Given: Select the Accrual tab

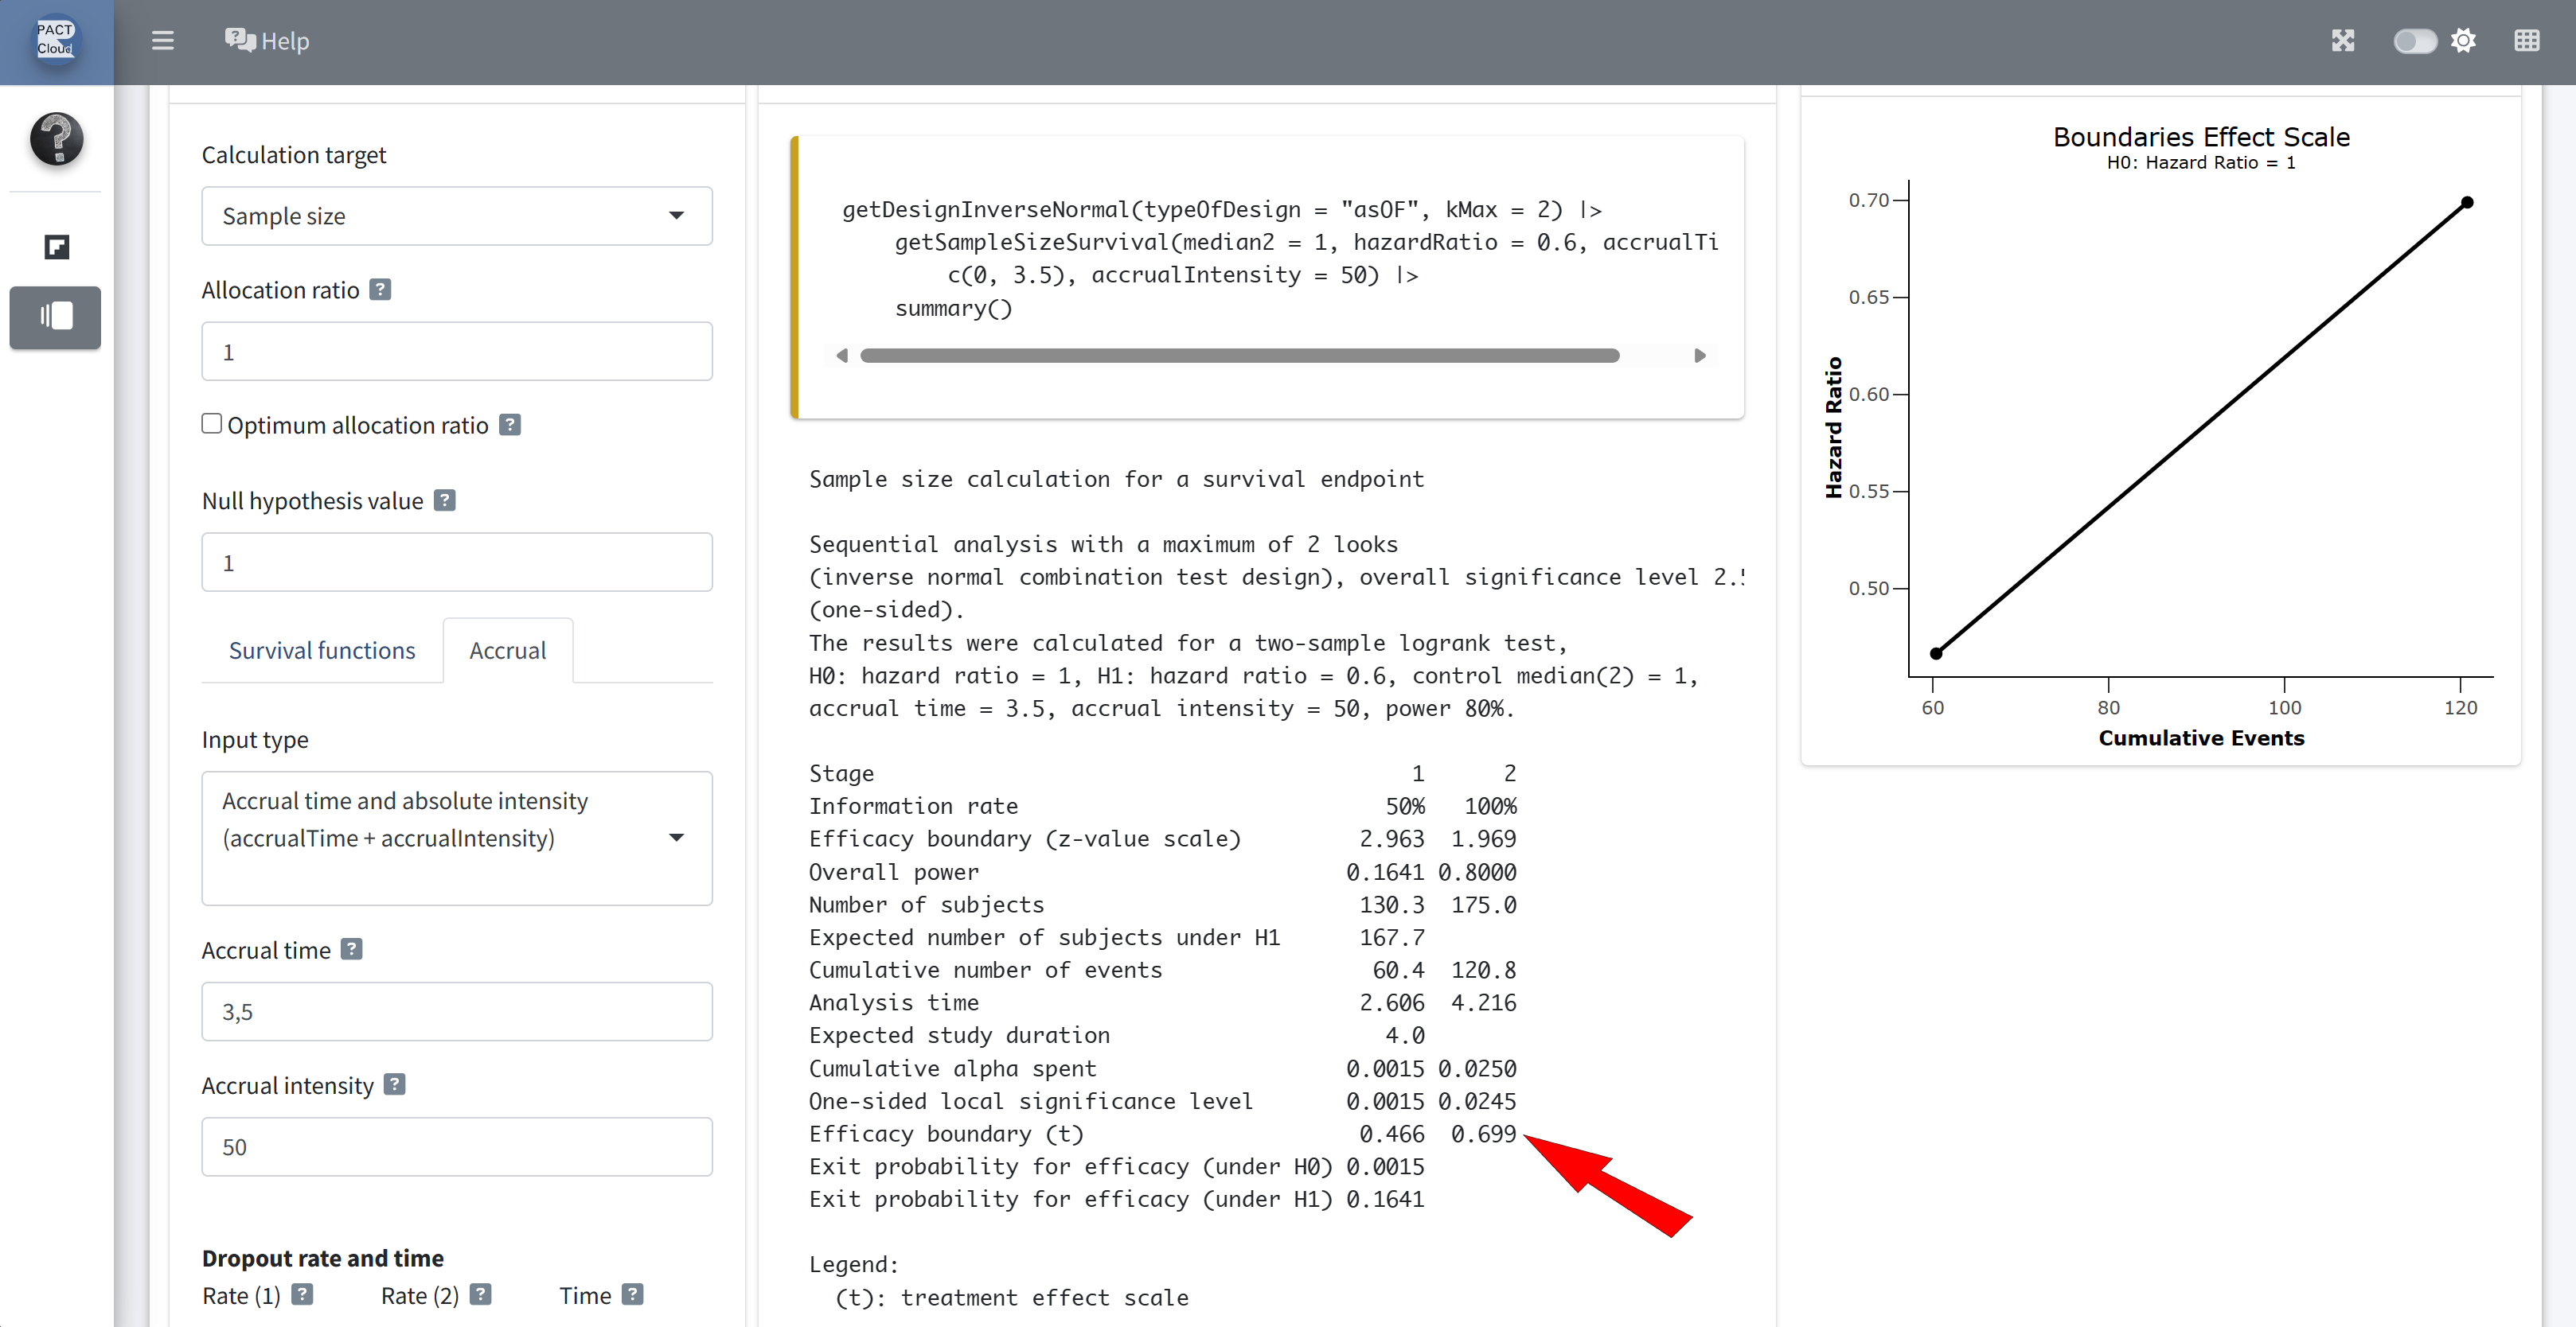Looking at the screenshot, I should coord(507,651).
